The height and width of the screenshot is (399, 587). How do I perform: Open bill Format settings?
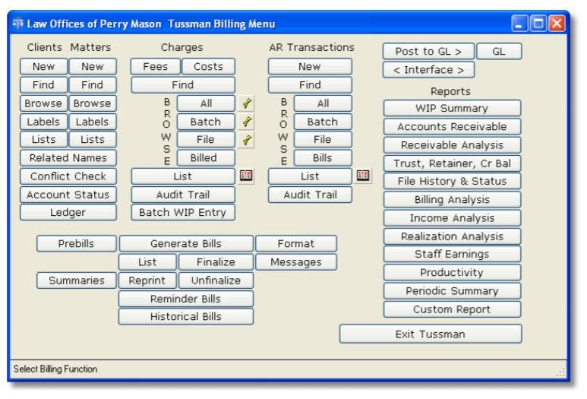point(296,243)
